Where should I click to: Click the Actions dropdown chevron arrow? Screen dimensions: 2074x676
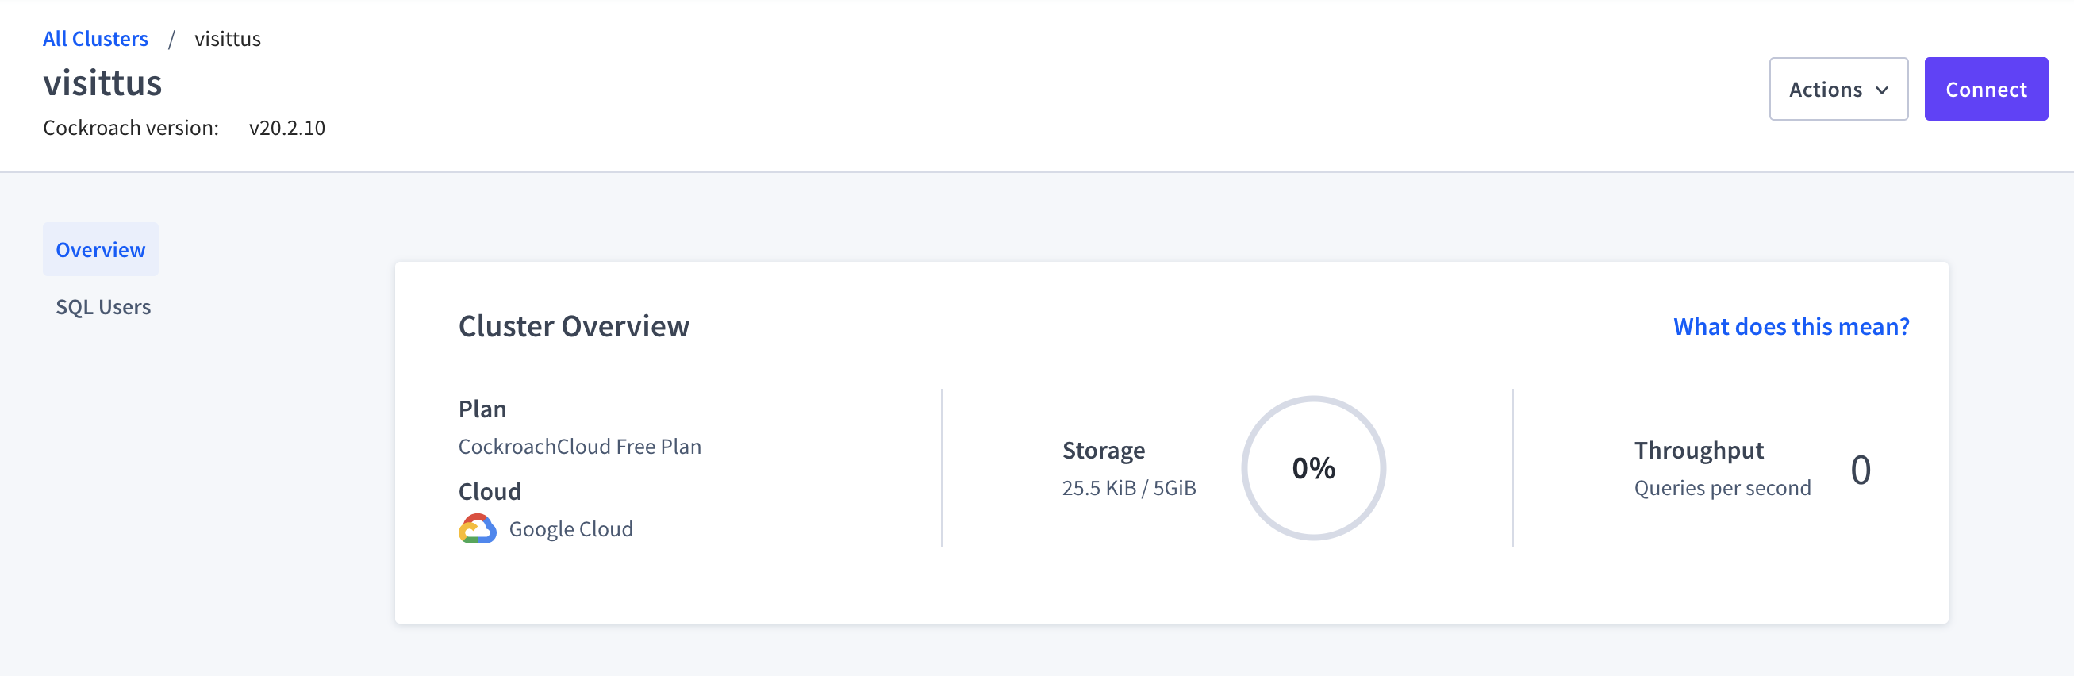click(1881, 90)
